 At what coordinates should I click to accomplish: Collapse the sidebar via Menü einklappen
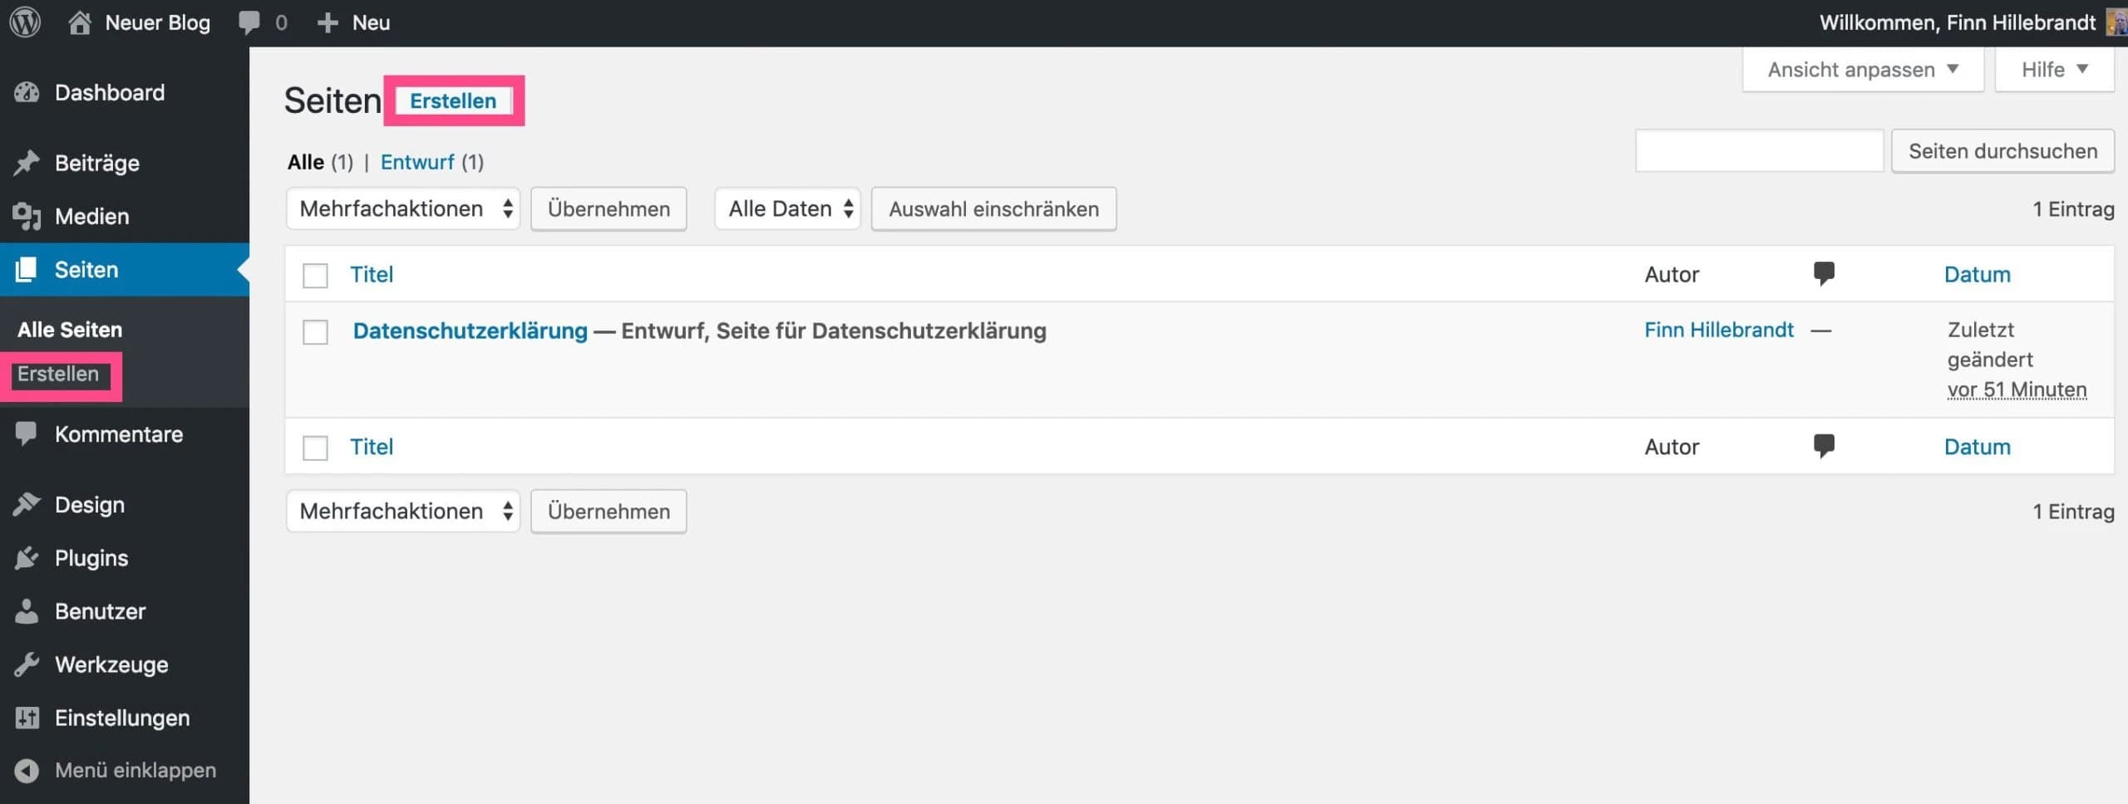click(116, 770)
